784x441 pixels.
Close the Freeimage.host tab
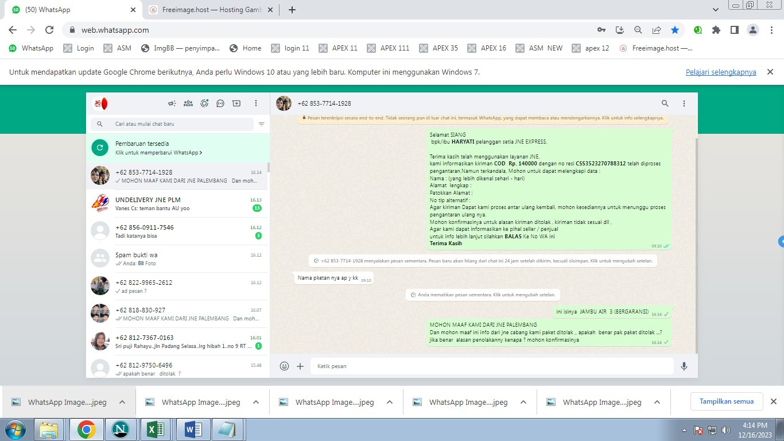(269, 10)
